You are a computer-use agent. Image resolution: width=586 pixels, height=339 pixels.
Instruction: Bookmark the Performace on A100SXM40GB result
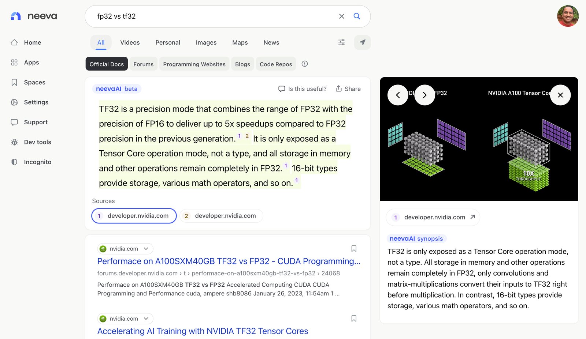(354, 249)
